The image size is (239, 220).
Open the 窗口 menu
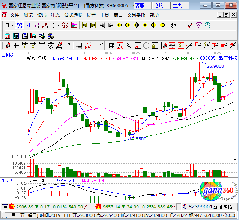click(x=118, y=15)
